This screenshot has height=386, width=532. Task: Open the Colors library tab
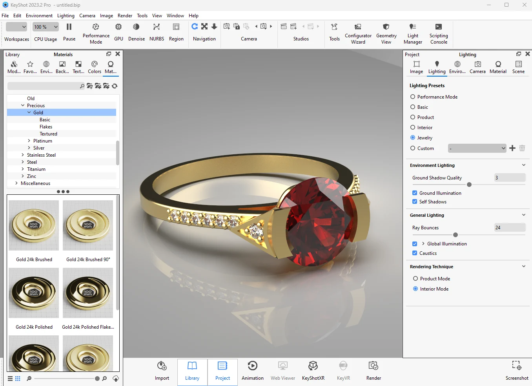click(95, 67)
